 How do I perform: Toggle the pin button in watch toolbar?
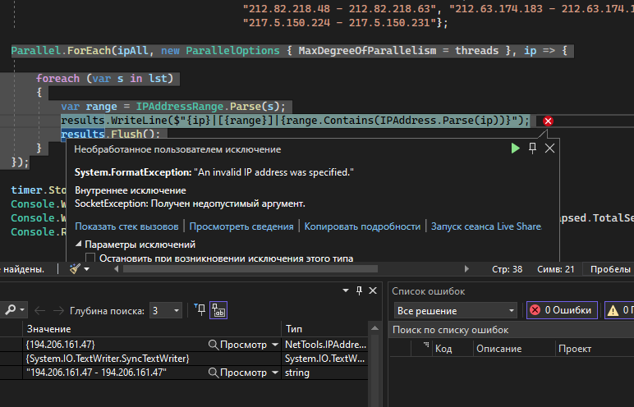click(x=200, y=309)
